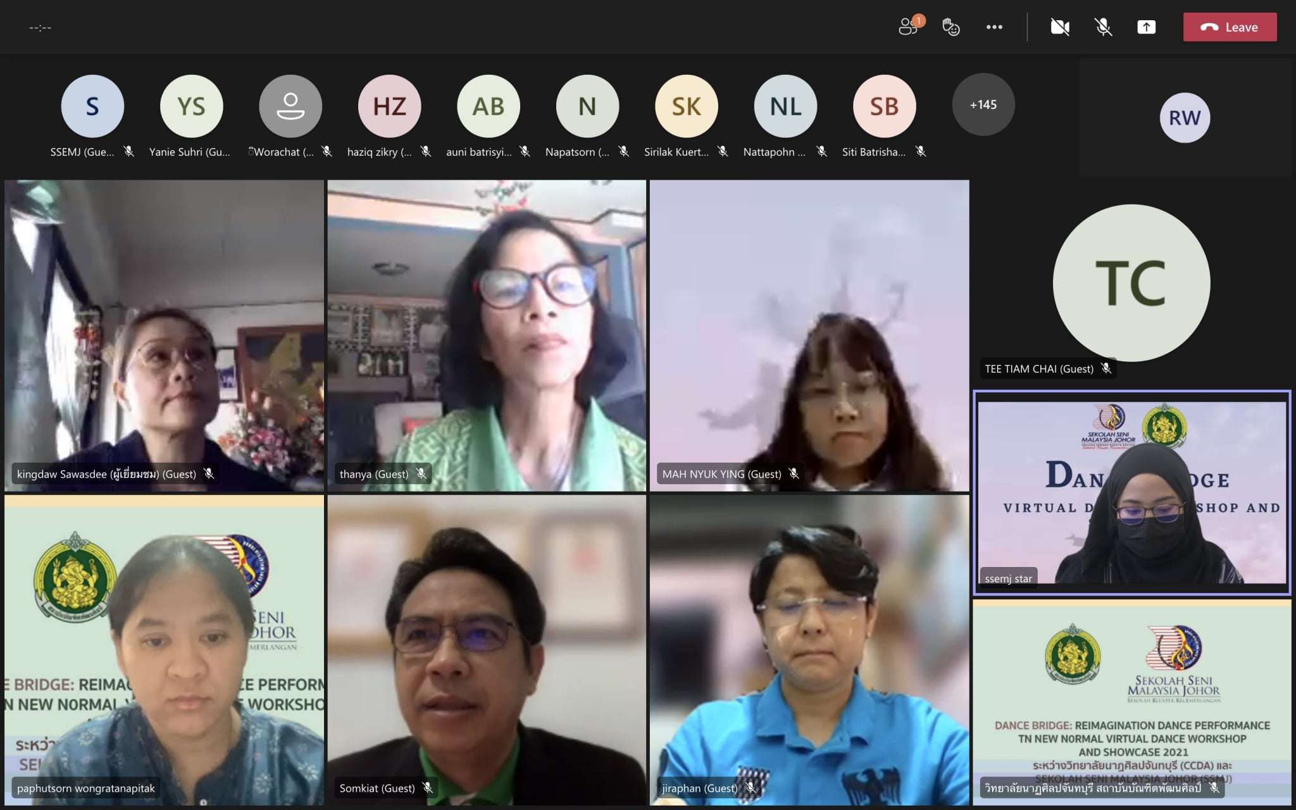Image resolution: width=1296 pixels, height=810 pixels.
Task: Open the reactions and raise hand menu
Action: coord(950,27)
